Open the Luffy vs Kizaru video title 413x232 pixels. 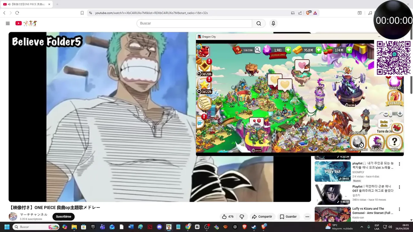(373, 211)
